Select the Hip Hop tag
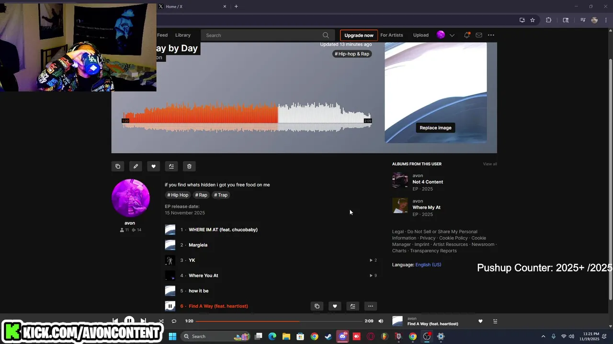Viewport: 613px width, 344px height. [178, 195]
